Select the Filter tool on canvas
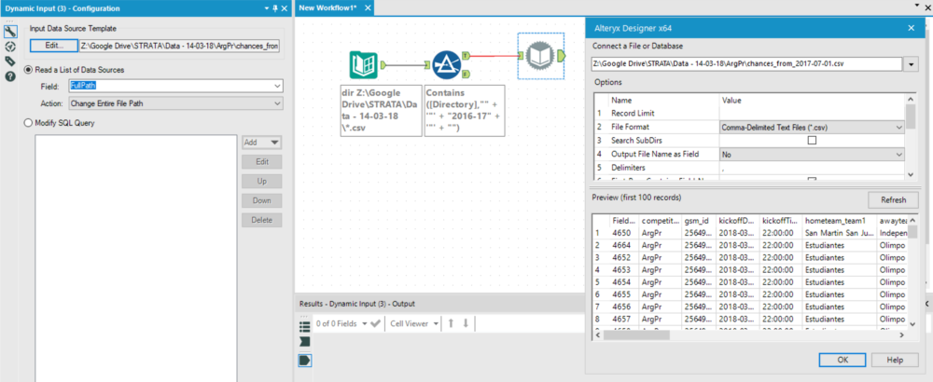 pos(447,65)
